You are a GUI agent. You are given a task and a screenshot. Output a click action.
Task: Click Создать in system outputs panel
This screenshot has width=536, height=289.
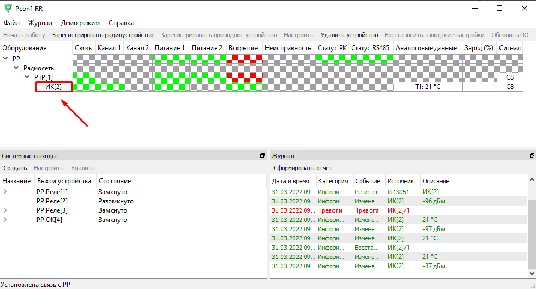coord(15,168)
